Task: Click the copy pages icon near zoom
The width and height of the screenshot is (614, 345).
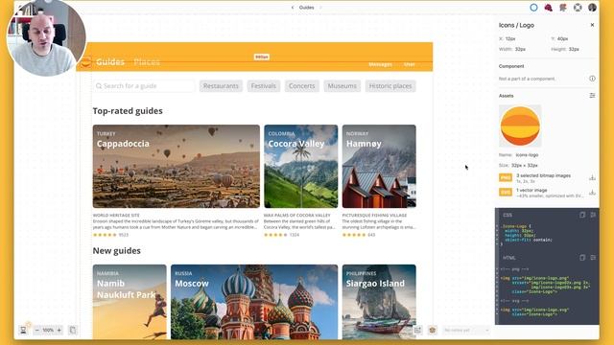Action: coord(73,330)
